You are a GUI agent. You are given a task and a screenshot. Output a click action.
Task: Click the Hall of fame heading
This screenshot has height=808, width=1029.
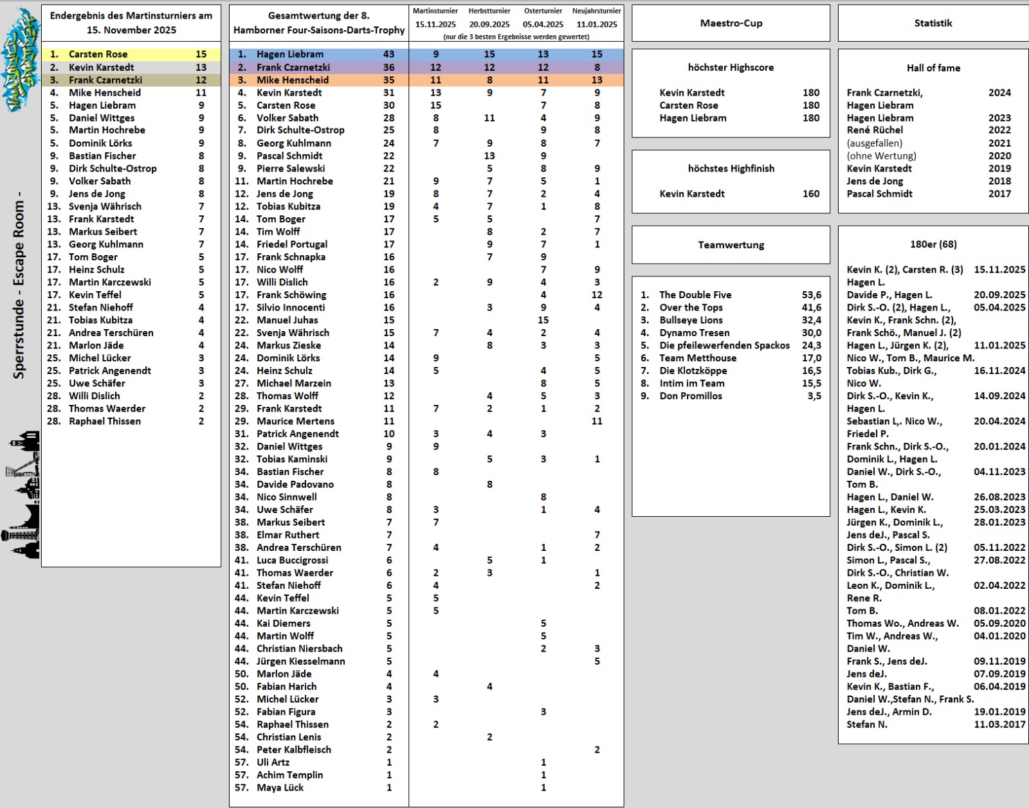tap(933, 68)
